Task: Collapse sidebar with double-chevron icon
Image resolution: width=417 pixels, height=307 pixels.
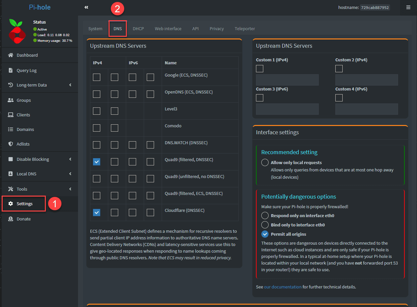Action: click(x=86, y=7)
